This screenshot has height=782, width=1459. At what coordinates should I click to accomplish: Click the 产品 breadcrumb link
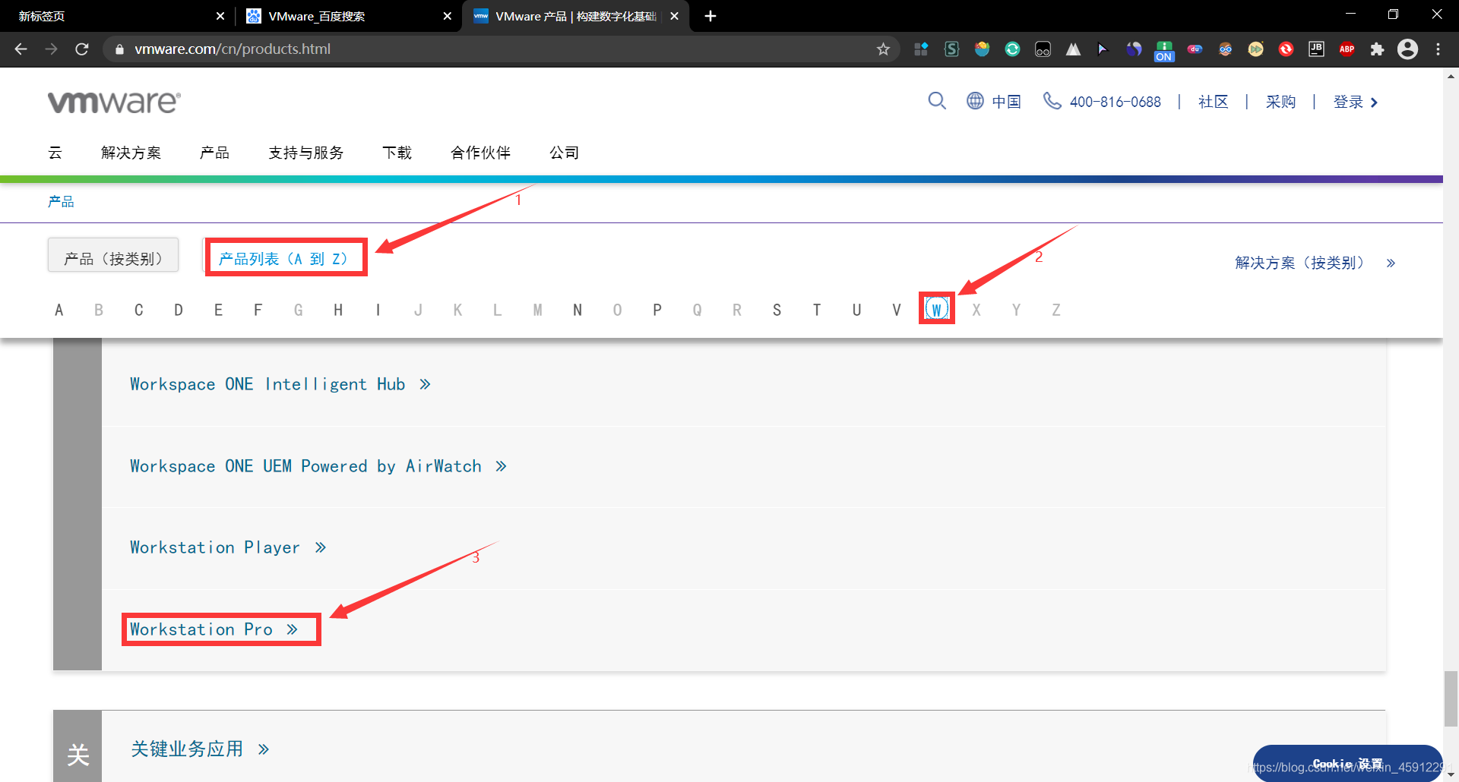(x=61, y=201)
